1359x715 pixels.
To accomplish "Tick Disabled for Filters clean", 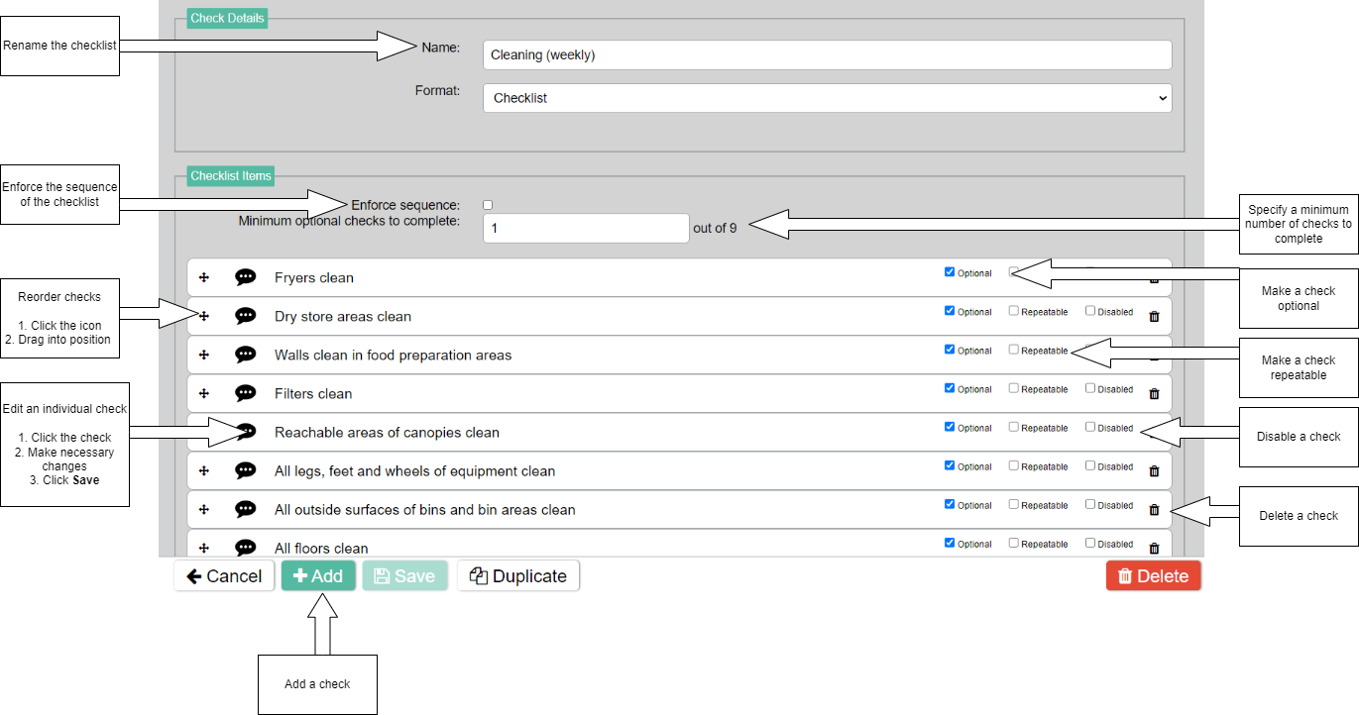I will (1090, 388).
